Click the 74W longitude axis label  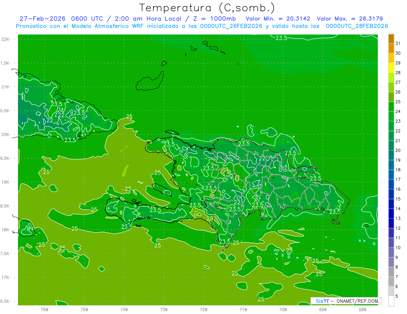coord(124,309)
